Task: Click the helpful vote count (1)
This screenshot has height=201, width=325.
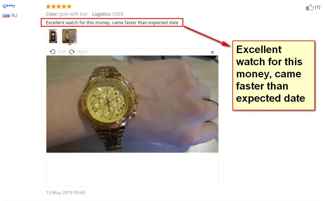Action: point(317,7)
